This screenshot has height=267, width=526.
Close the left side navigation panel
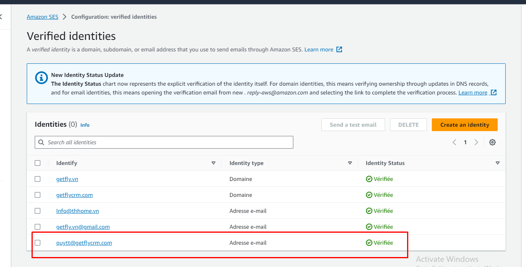(x=1, y=17)
